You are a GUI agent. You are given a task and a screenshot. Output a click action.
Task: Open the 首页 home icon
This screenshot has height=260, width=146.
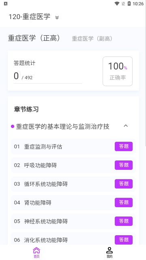pyautogui.click(x=36, y=252)
